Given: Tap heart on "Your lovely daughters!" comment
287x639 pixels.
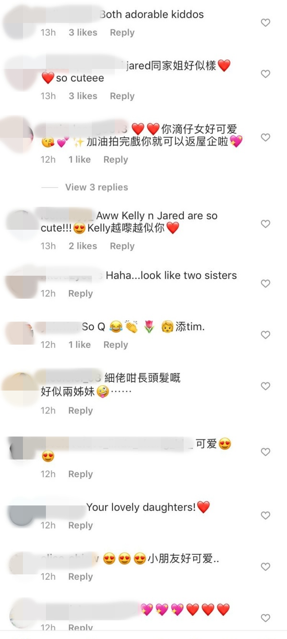Looking at the screenshot, I should [x=265, y=516].
